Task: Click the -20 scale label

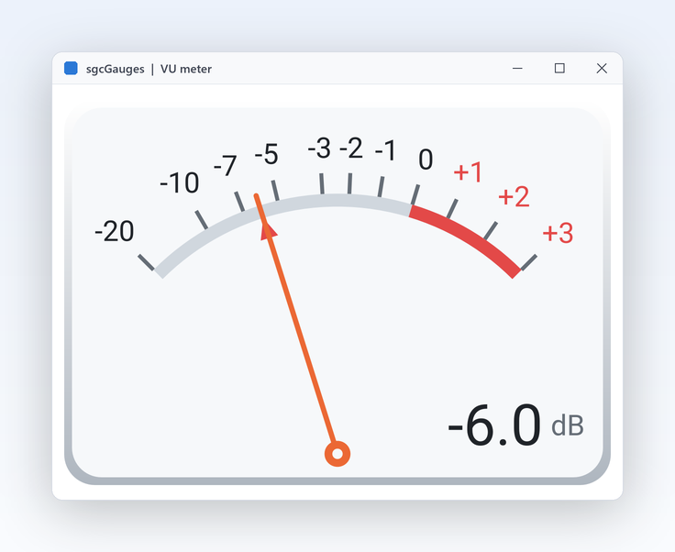Action: pos(115,231)
